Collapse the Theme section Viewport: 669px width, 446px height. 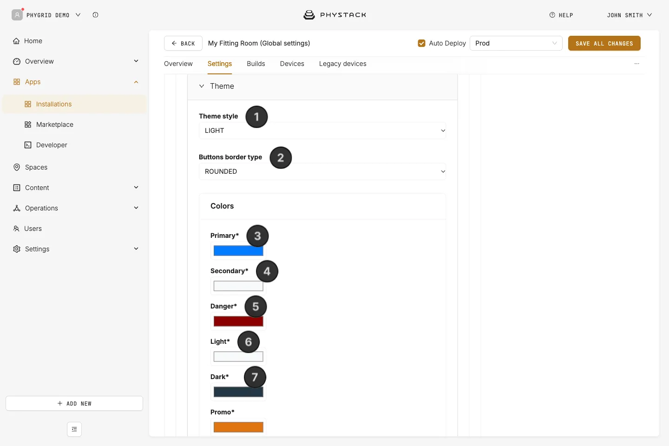(x=202, y=86)
